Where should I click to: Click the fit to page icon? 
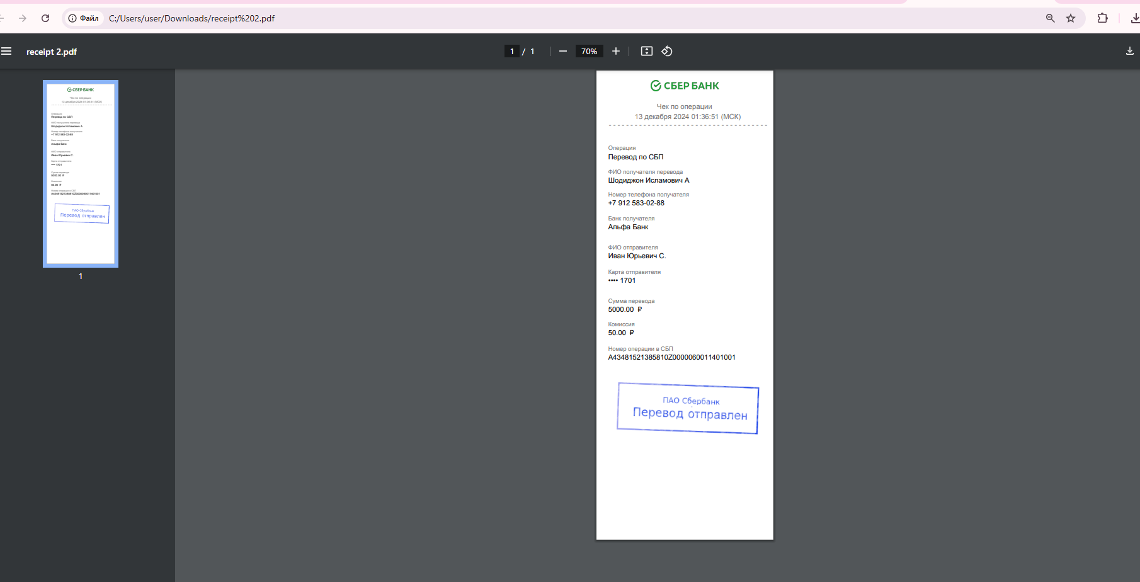coord(647,51)
